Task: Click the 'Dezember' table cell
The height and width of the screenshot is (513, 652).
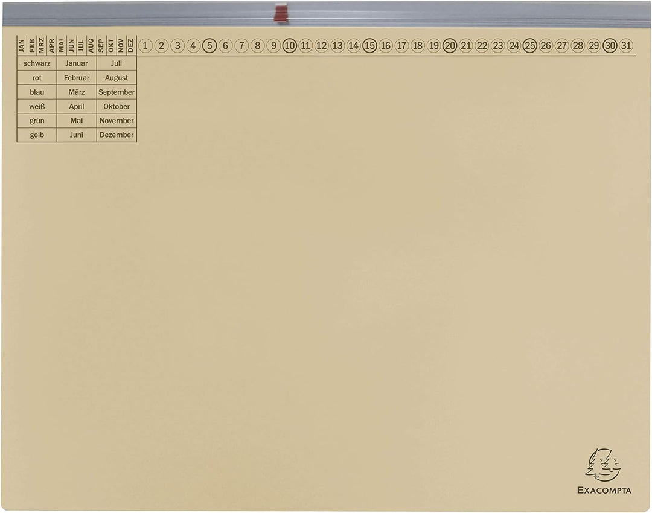Action: [117, 135]
